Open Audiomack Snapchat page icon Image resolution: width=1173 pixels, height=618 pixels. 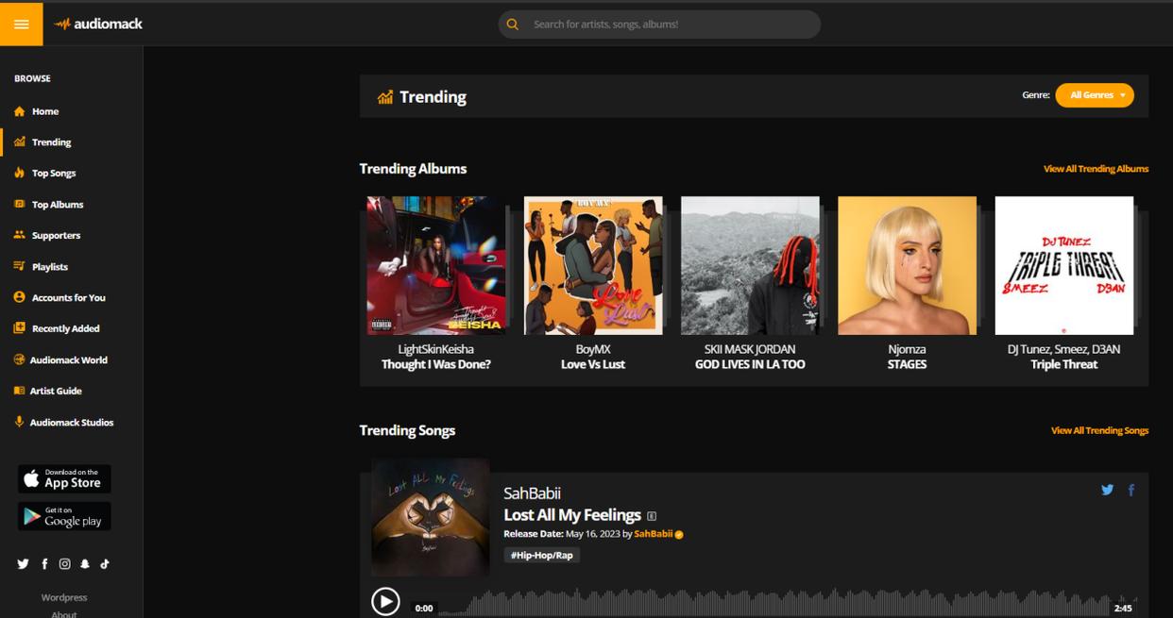[x=85, y=563]
